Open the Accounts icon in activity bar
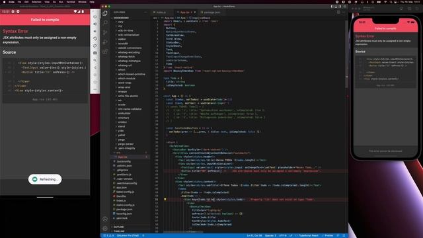Viewport: 423px width, 238px height. [x=105, y=219]
